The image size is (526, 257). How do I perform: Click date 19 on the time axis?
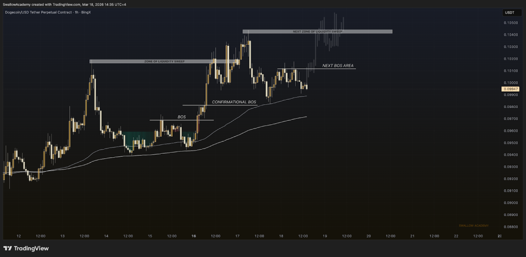point(325,236)
